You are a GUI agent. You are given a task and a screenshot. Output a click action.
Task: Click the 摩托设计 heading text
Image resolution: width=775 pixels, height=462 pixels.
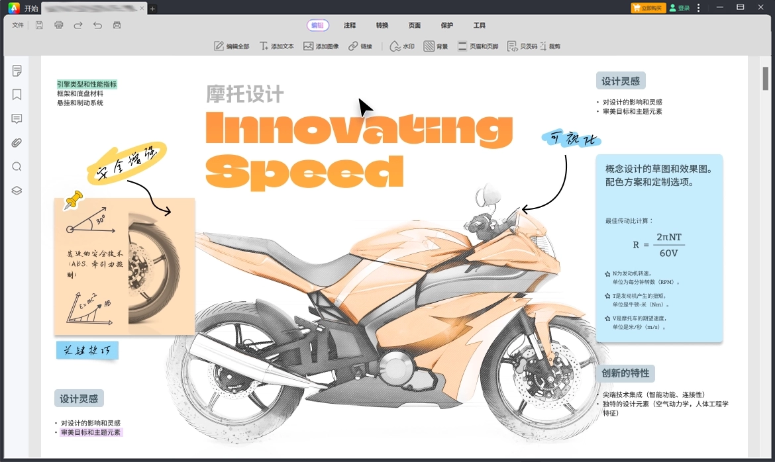click(244, 94)
